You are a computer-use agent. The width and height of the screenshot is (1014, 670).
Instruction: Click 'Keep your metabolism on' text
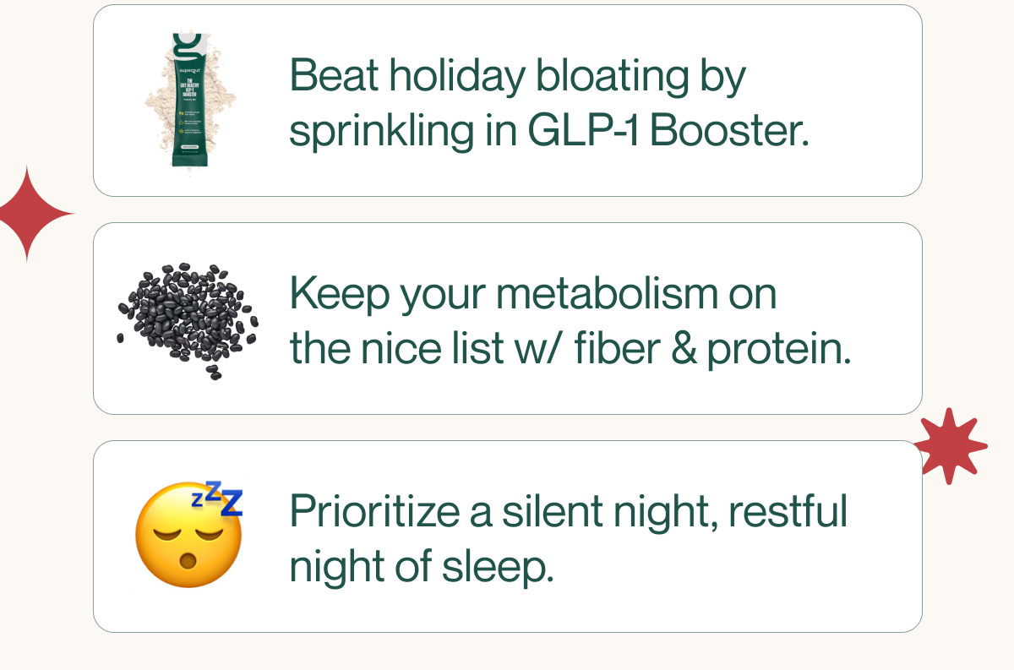533,294
